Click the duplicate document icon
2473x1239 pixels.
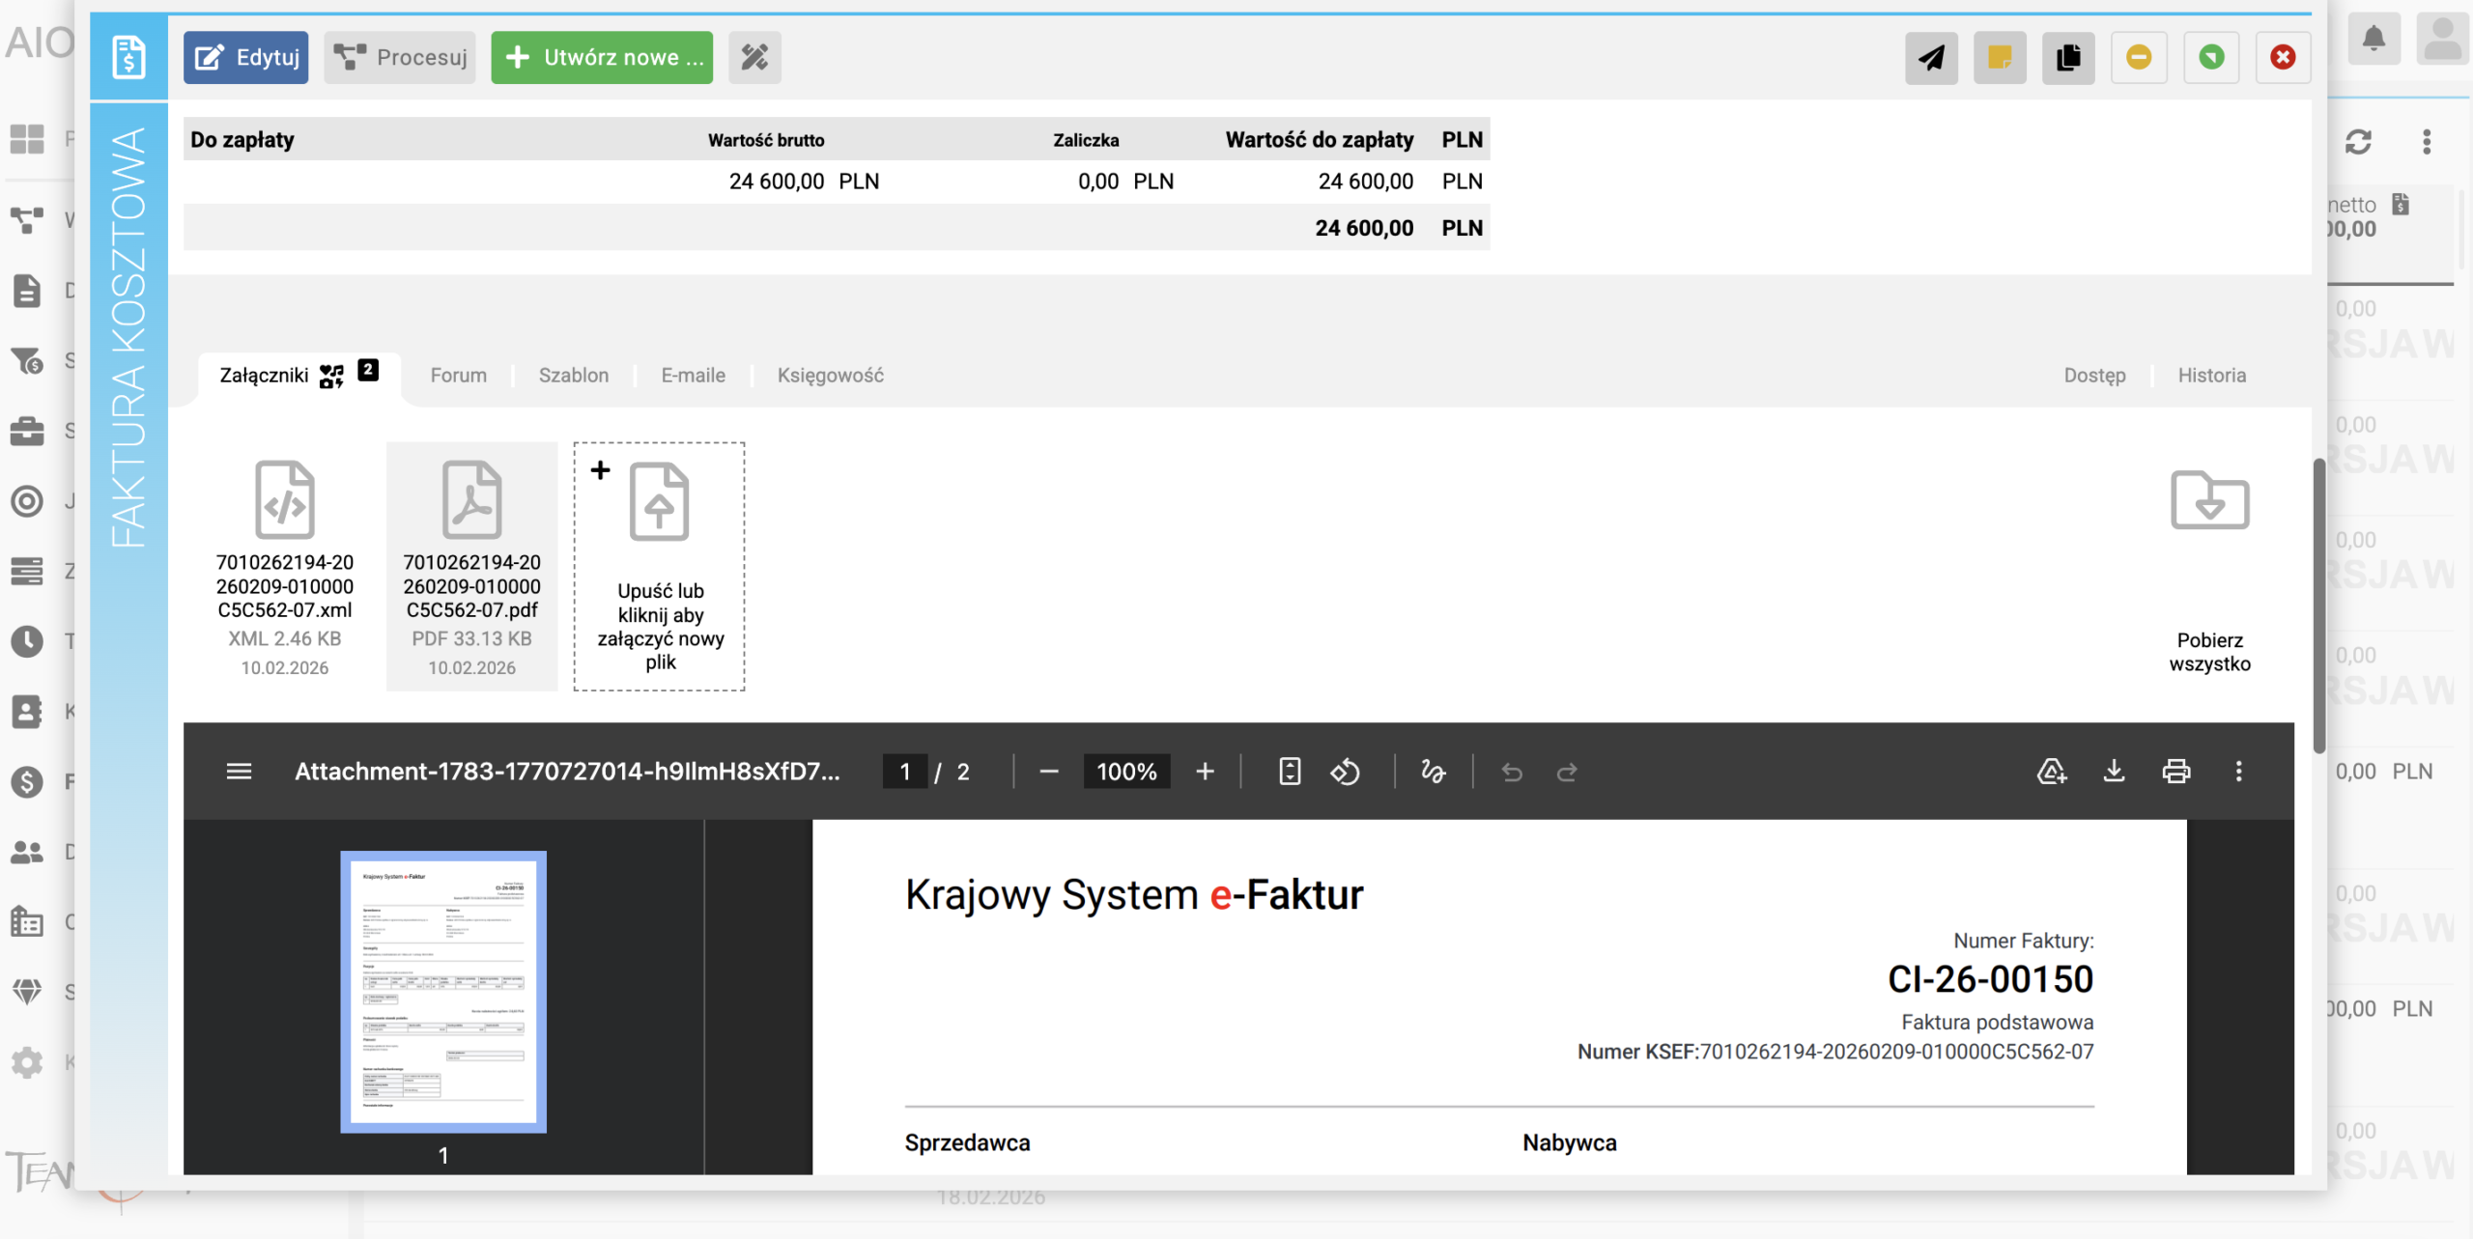click(x=2068, y=58)
